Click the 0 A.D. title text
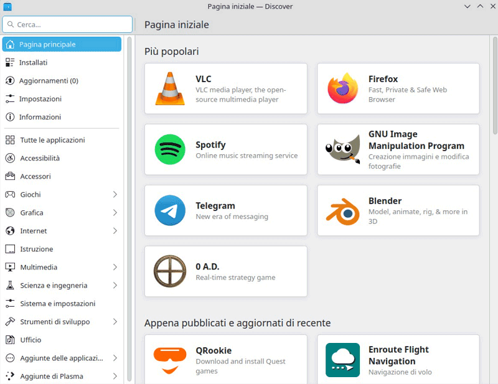Viewport: 498px width, 384px height. coord(207,266)
